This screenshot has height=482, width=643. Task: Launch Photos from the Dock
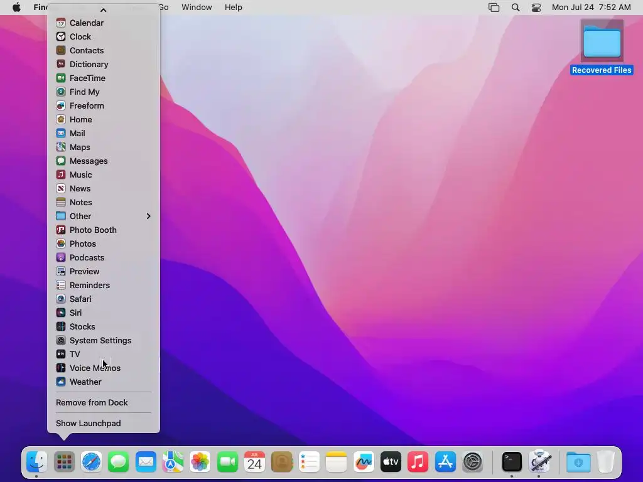(200, 462)
